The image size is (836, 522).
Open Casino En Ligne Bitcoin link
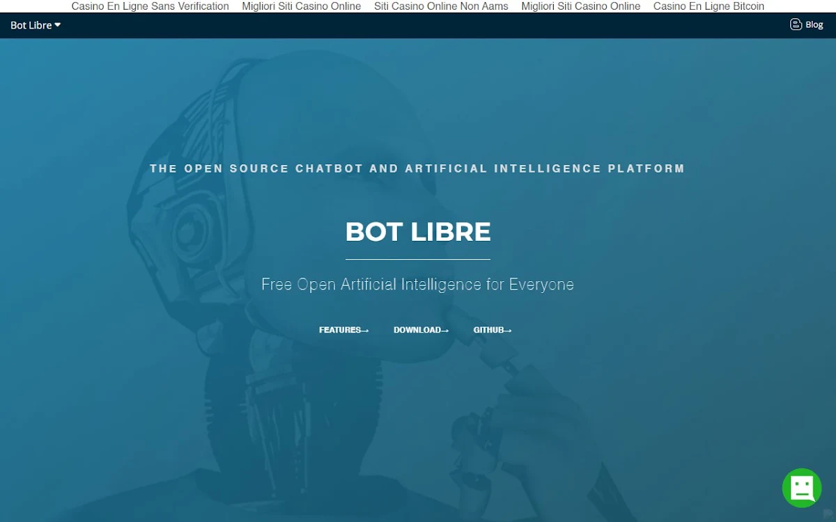coord(709,6)
